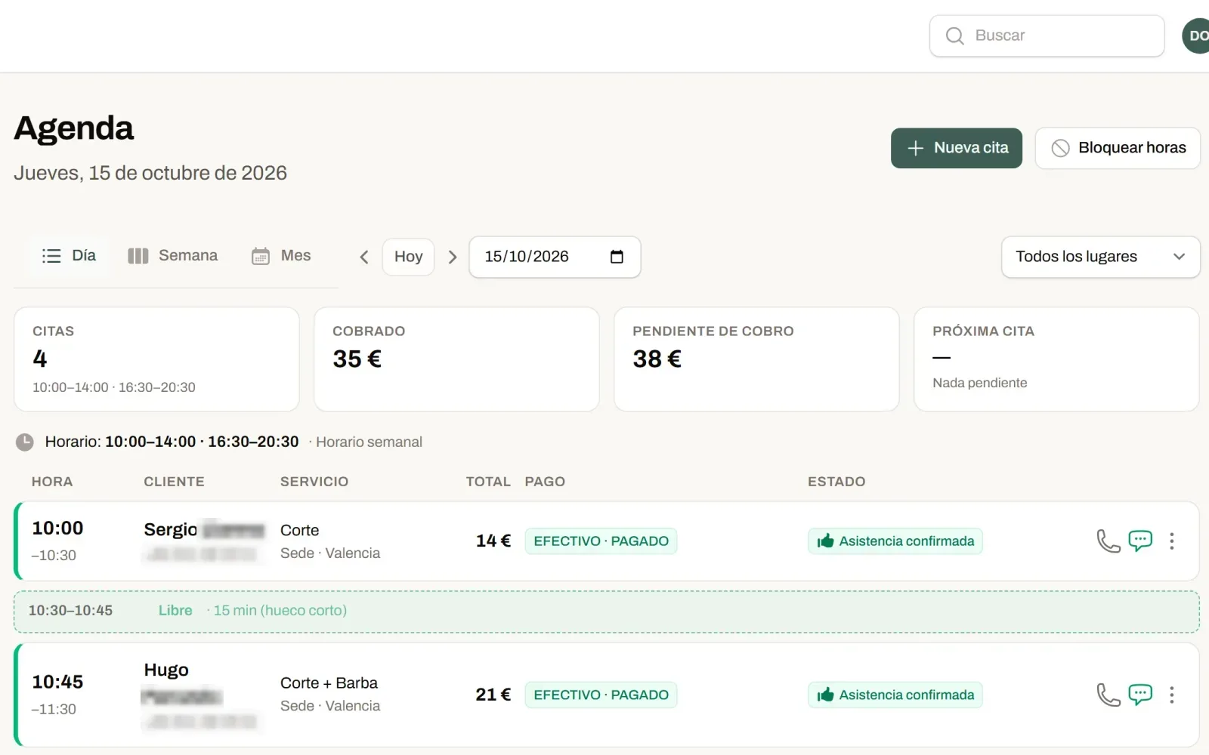1209x755 pixels.
Task: Click the 10:45 appointment time
Action: (x=57, y=682)
